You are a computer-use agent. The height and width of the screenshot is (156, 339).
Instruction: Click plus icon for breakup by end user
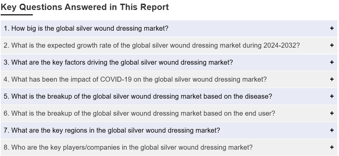click(x=332, y=113)
